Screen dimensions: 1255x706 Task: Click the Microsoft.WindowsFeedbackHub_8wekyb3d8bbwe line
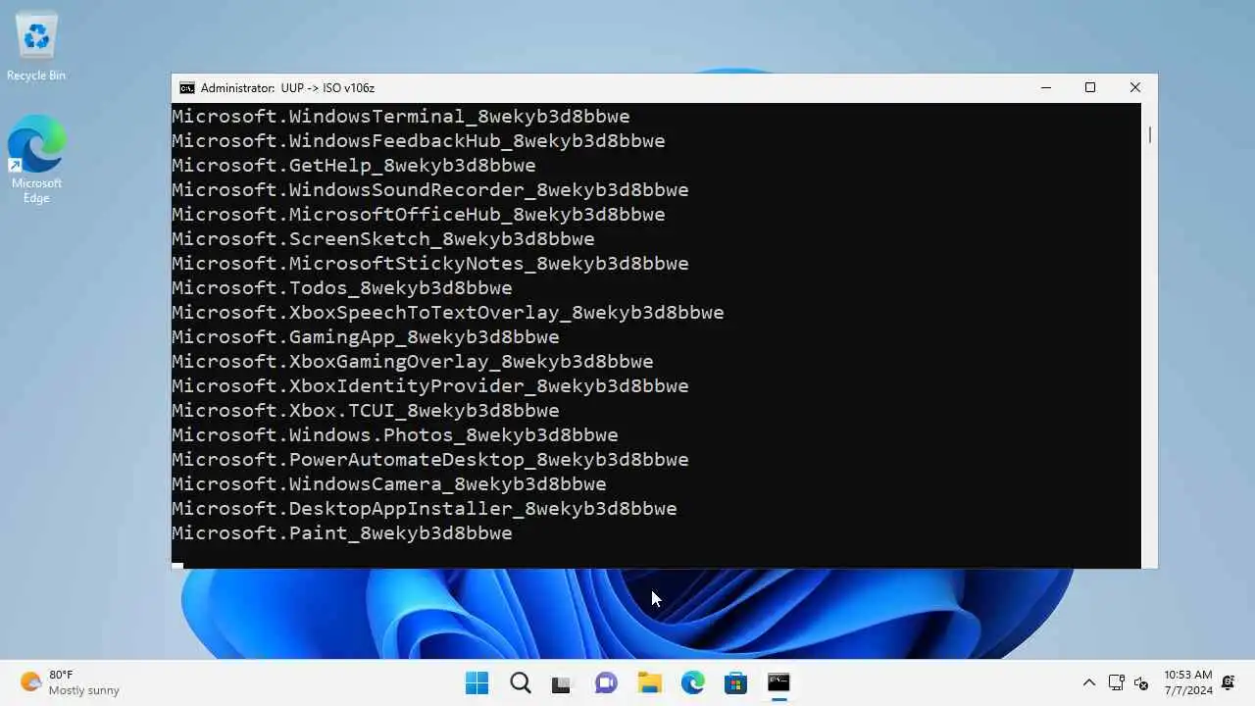click(x=419, y=141)
